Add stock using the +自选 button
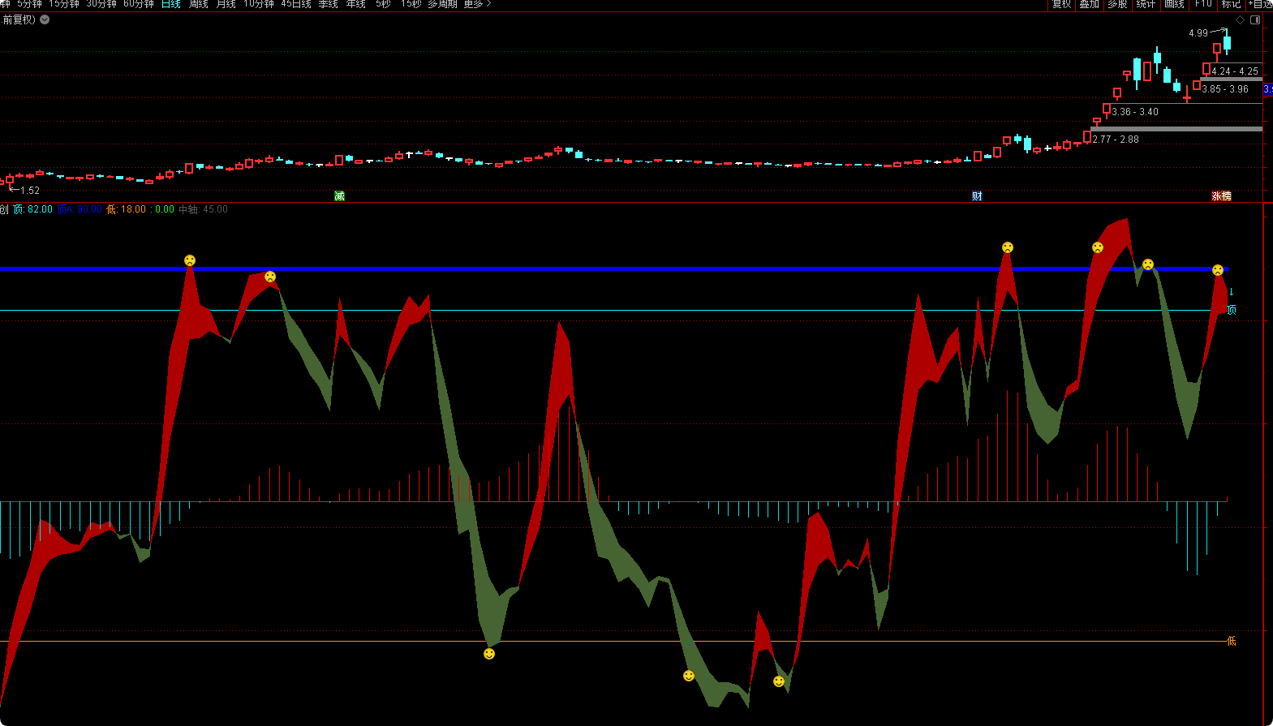The image size is (1273, 726). click(x=1260, y=4)
